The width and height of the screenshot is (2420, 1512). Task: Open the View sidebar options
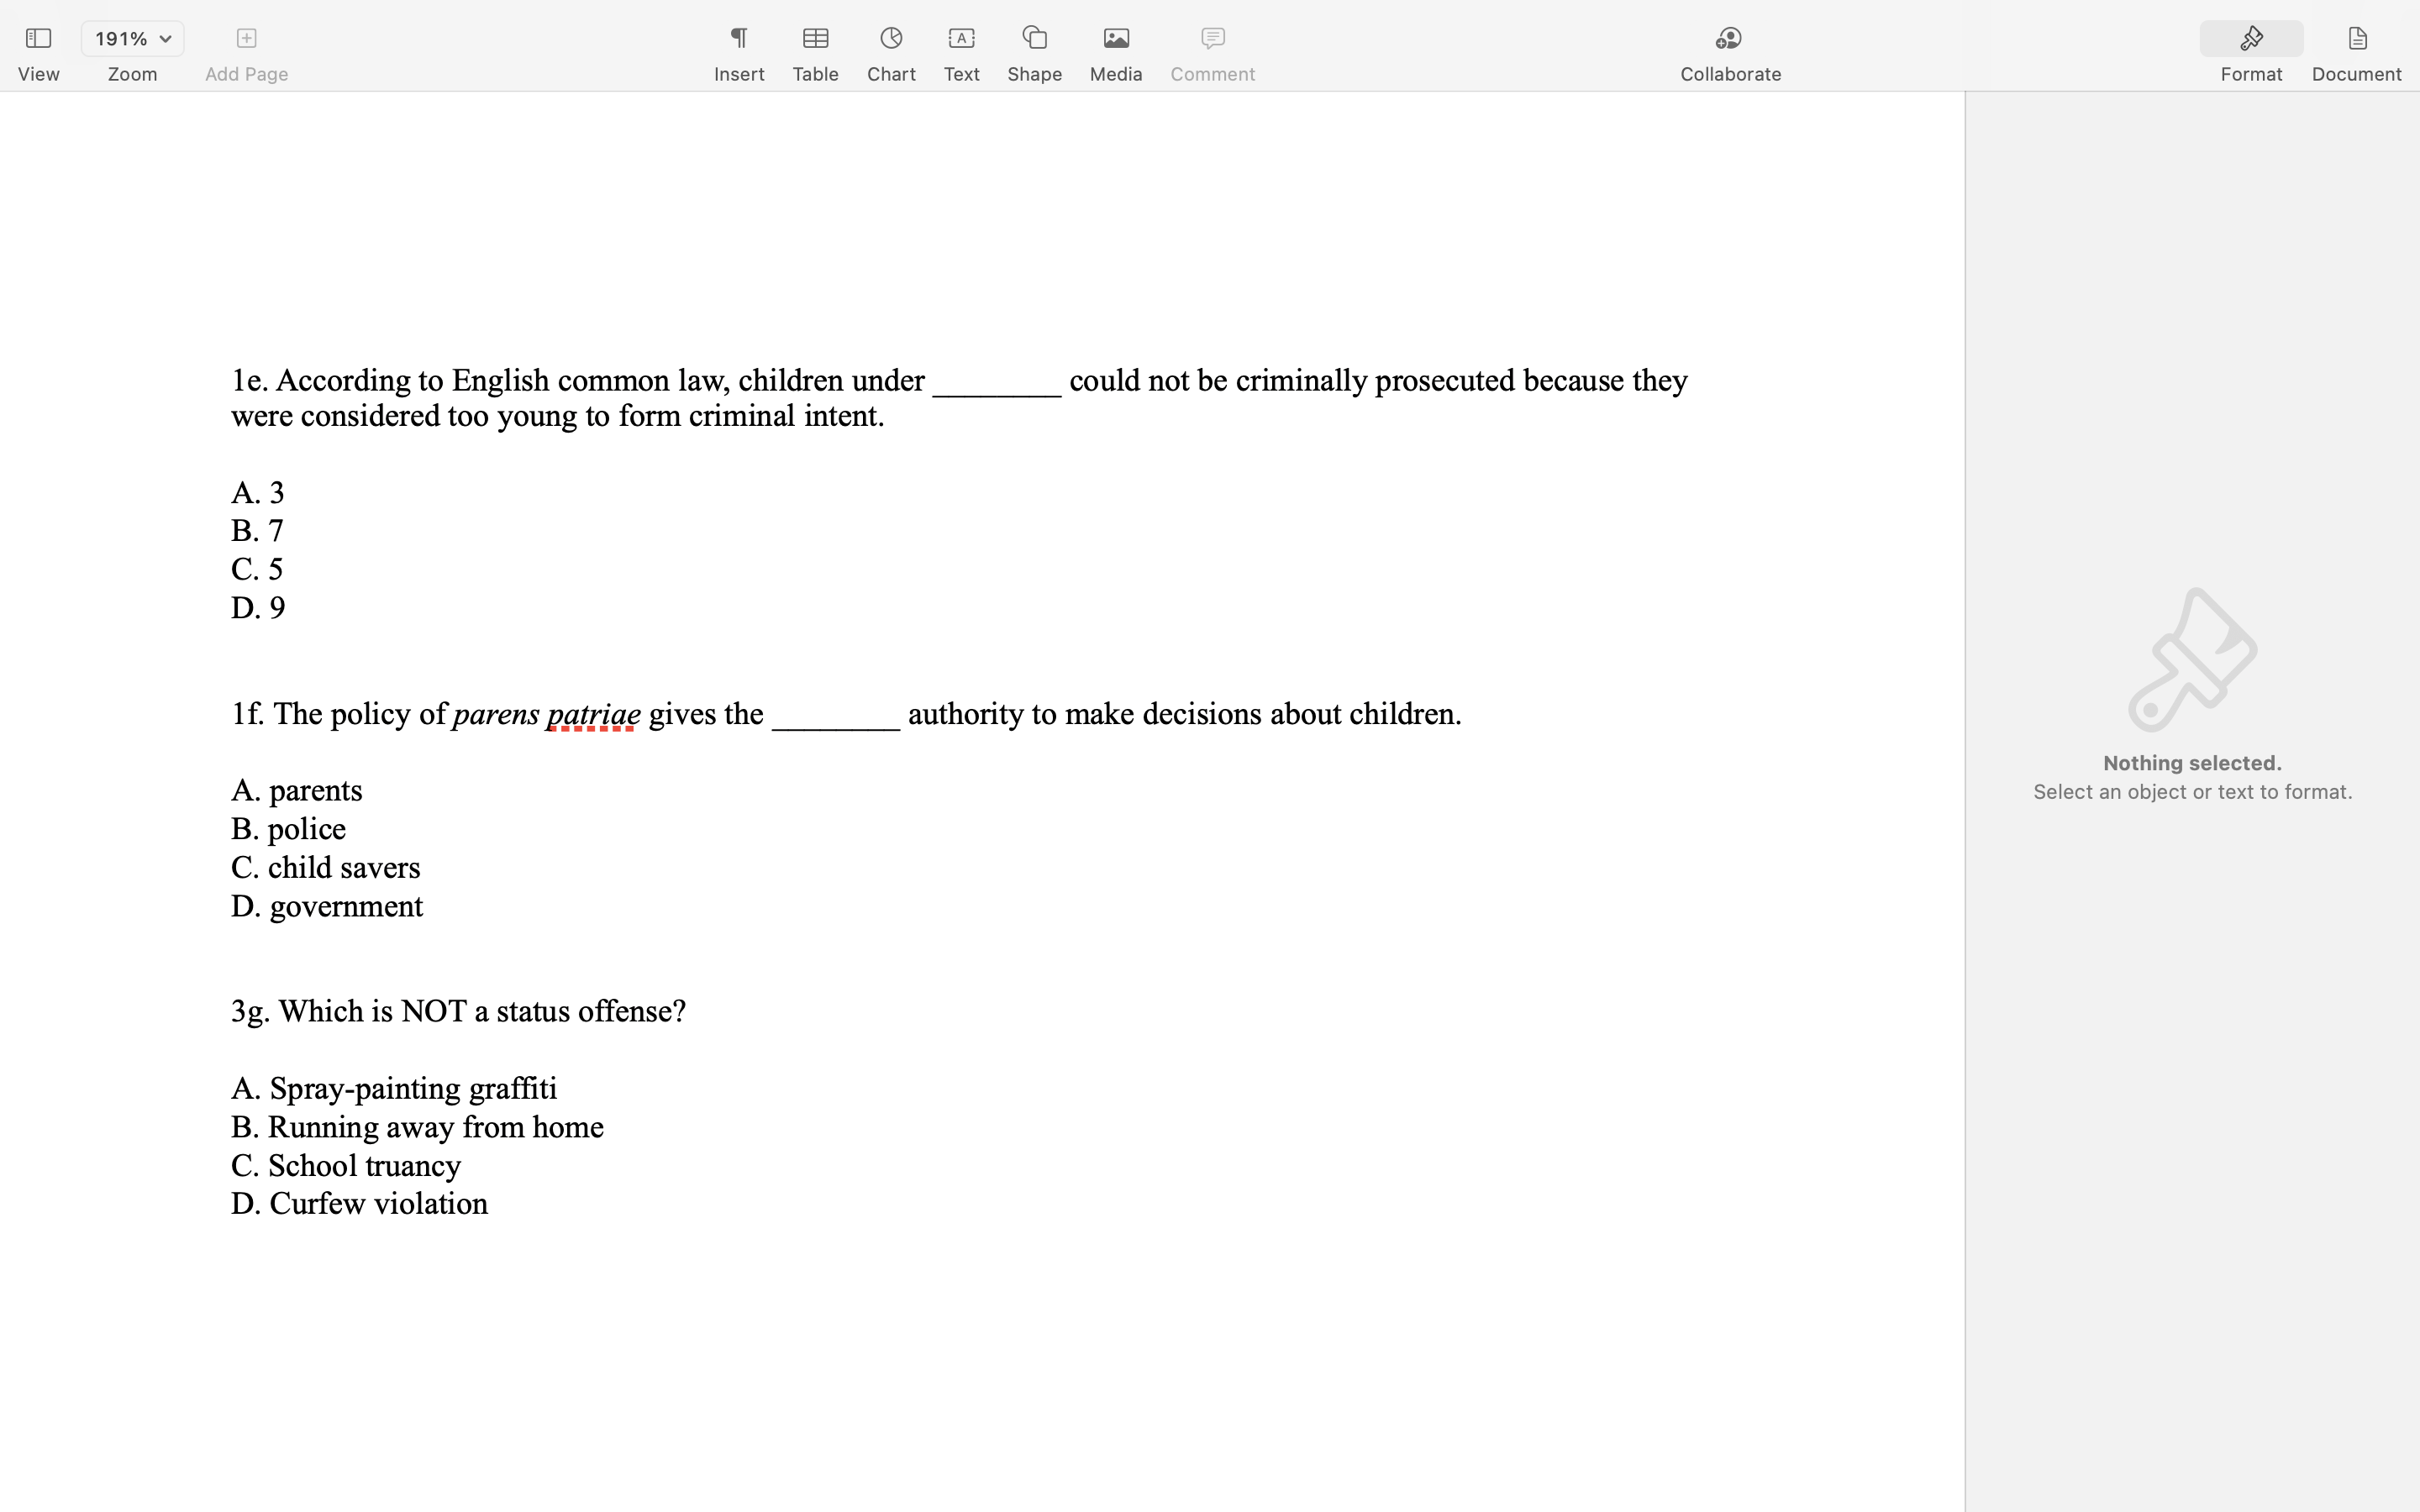38,39
